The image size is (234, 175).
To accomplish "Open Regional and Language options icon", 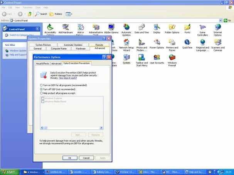I will coord(202,45).
